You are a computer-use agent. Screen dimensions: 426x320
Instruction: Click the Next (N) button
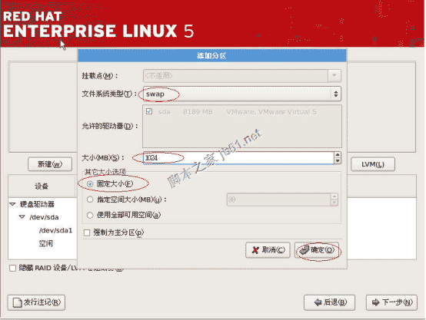[391, 302]
